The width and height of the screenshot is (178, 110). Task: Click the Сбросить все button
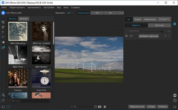(x=137, y=107)
